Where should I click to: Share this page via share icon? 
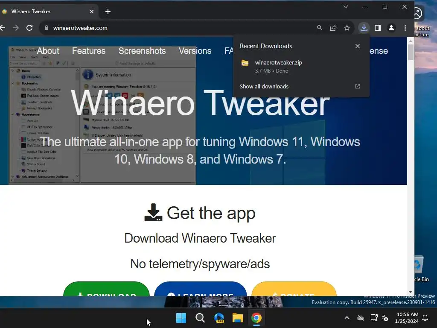[333, 28]
